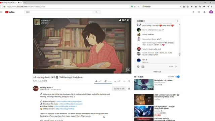Screen dimensions: 215x121
Task: Open the browser downloads arrow icon
Action: pyautogui.click(x=192, y=7)
